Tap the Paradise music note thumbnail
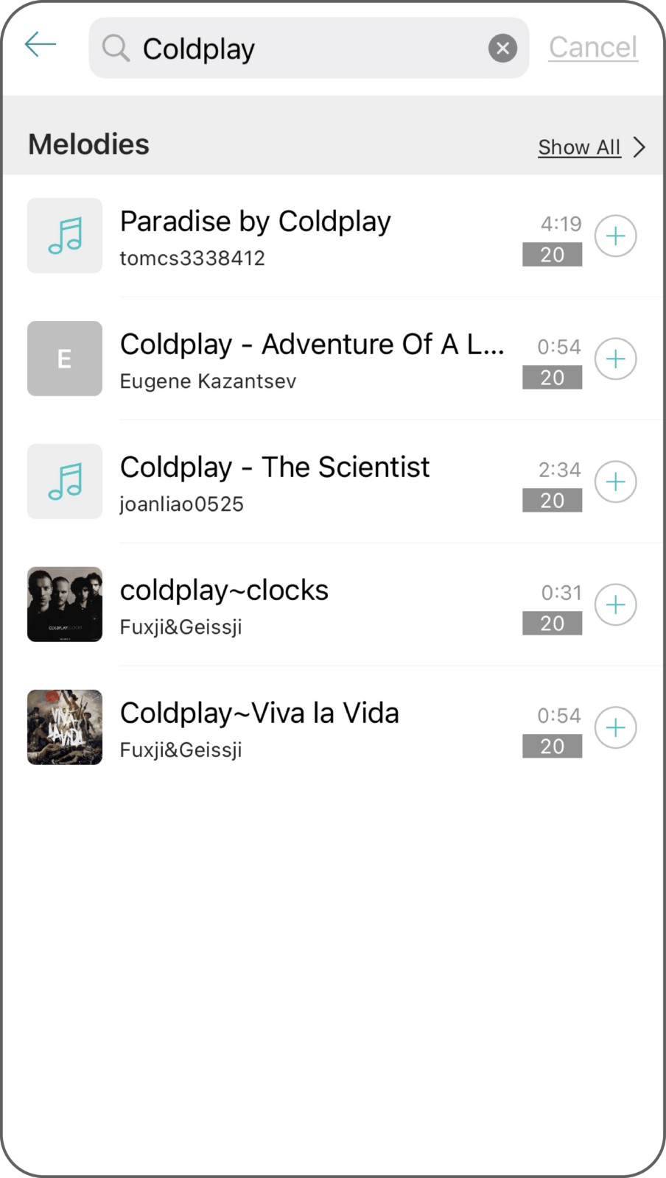 [x=65, y=236]
